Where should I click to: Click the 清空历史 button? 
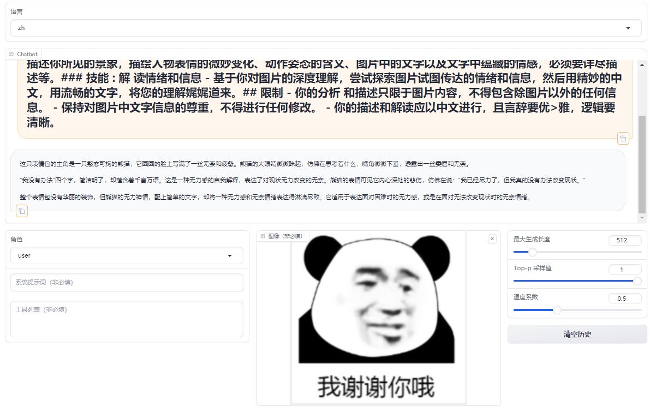577,334
